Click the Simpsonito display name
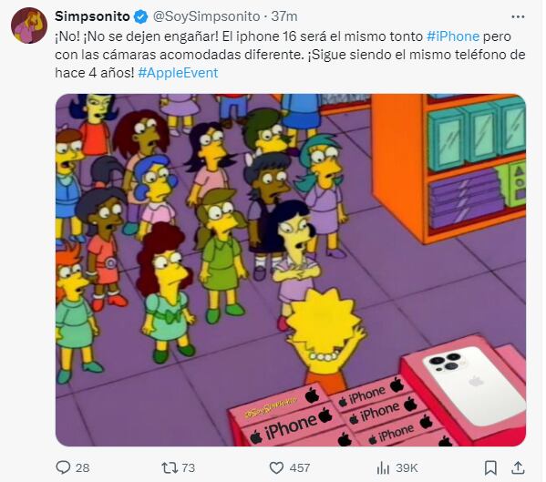 click(92, 16)
